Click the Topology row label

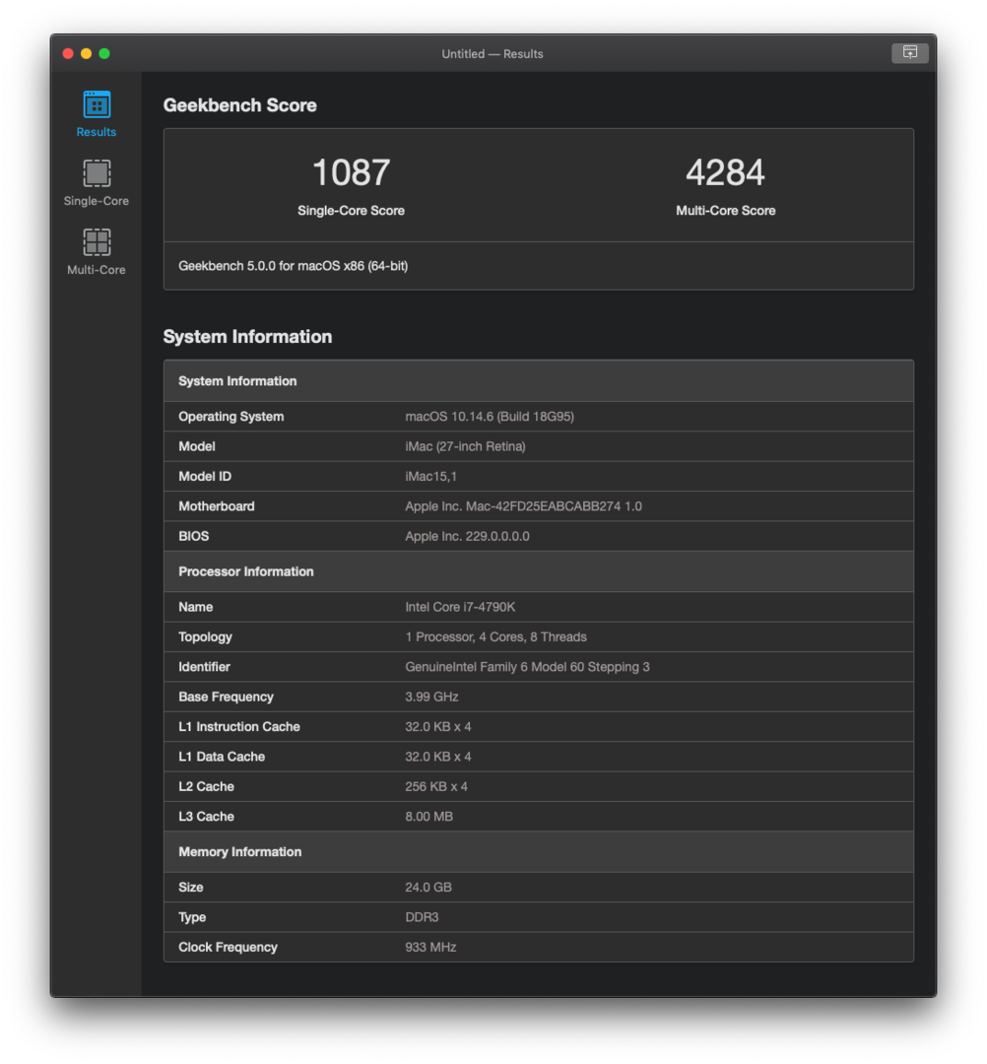click(x=205, y=636)
